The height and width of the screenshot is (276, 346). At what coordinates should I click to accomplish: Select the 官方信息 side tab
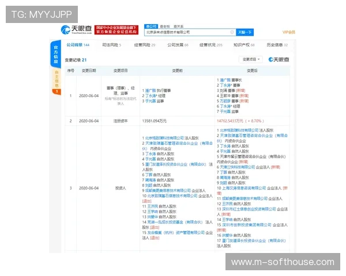click(56, 54)
